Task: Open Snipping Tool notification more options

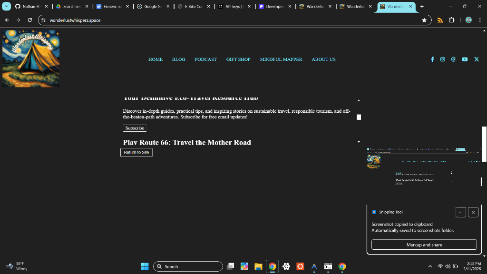Action: tap(460, 212)
